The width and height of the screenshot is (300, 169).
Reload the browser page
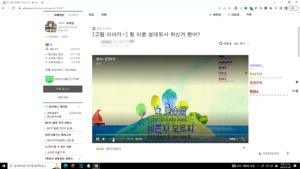pos(13,8)
